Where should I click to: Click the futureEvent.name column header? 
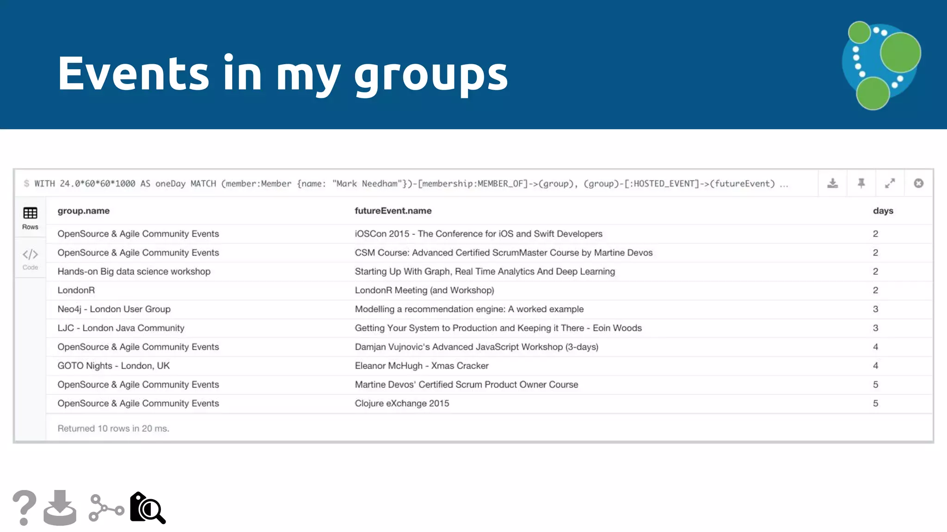click(393, 211)
